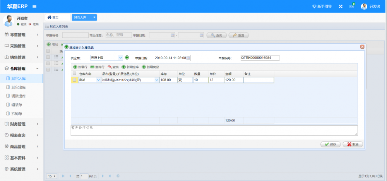This screenshot has width=387, height=181.
Task: Click the add supplier plus icon
Action: point(127,58)
